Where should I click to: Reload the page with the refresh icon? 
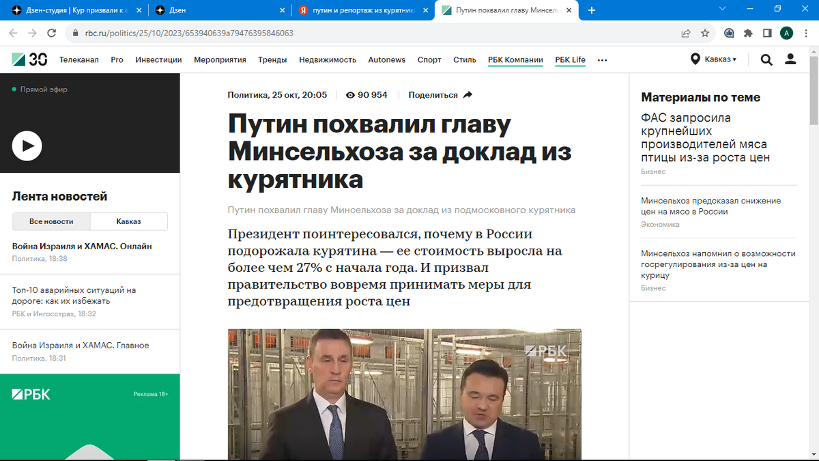point(51,33)
